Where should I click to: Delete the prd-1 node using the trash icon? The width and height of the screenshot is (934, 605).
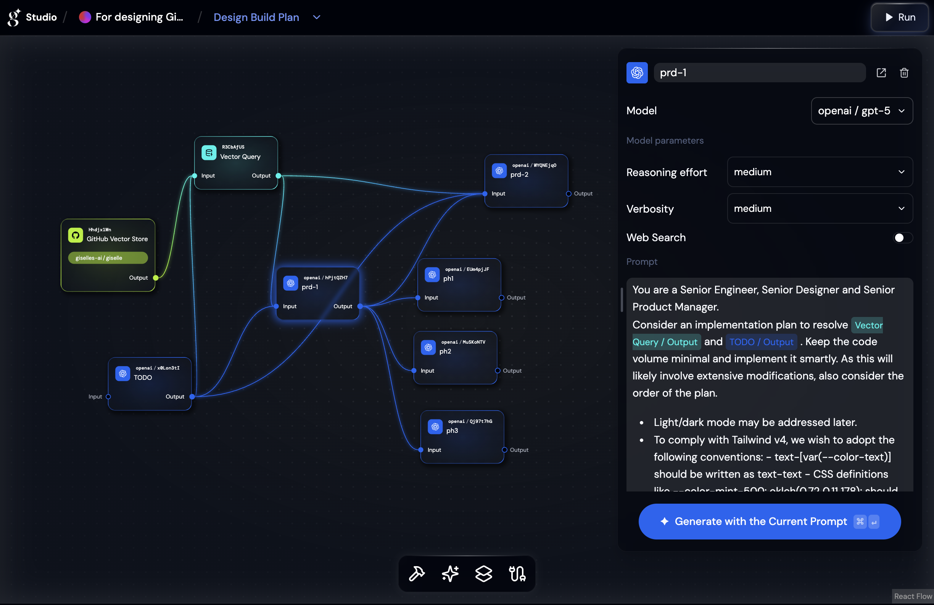pos(904,73)
